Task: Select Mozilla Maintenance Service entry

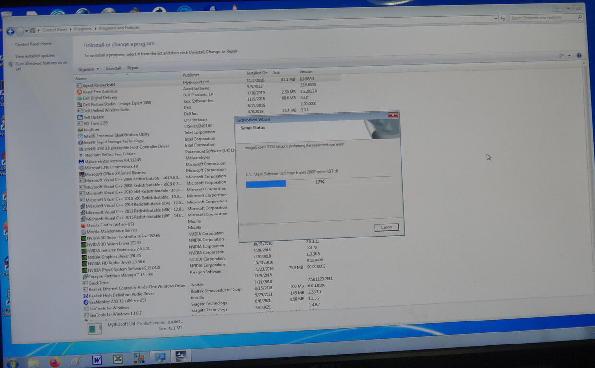Action: click(x=112, y=231)
